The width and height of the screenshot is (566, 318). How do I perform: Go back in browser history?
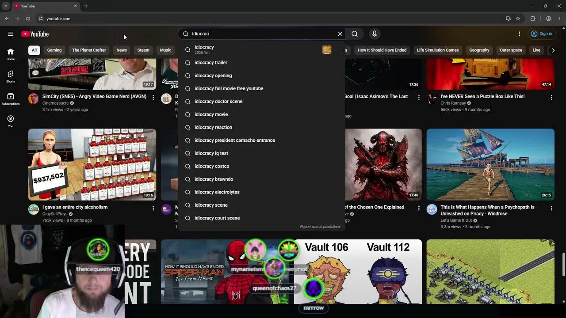tap(7, 19)
